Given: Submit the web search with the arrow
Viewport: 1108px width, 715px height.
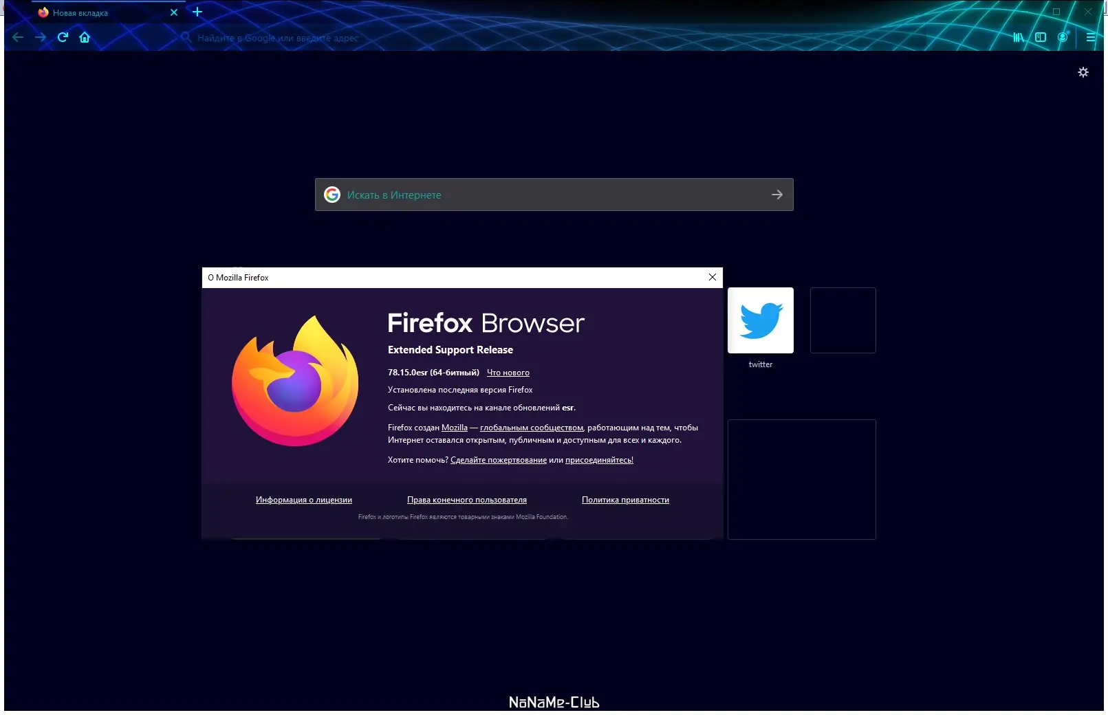Looking at the screenshot, I should [x=777, y=195].
